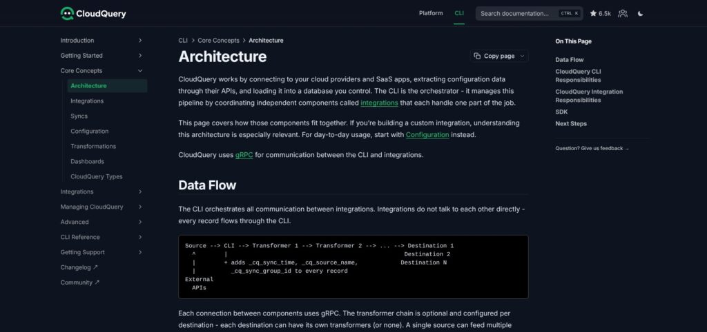Viewport: 707px width, 332px height.
Task: Click the data flow diagram code block
Action: 353,267
